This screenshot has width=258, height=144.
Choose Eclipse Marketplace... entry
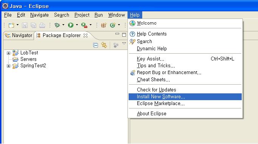(x=185, y=104)
